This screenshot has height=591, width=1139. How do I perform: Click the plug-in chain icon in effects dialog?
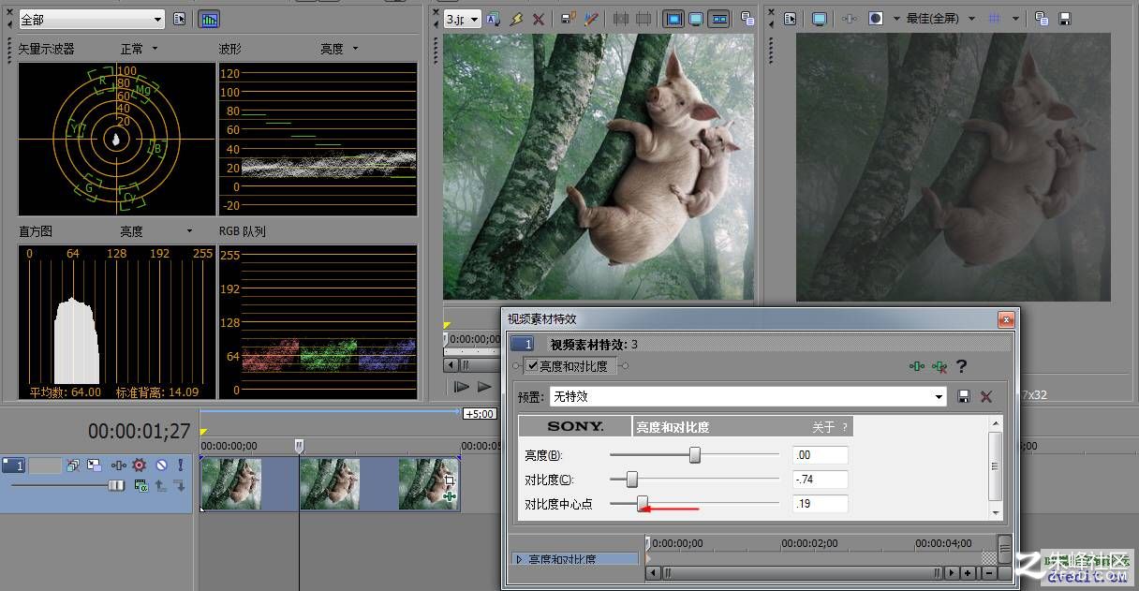(917, 366)
